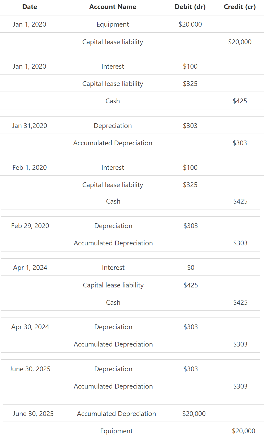Select the Apr 1, 2024 date cell
The width and height of the screenshot is (264, 441).
coord(30,267)
